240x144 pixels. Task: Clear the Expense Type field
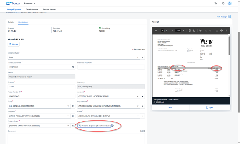[142, 57]
